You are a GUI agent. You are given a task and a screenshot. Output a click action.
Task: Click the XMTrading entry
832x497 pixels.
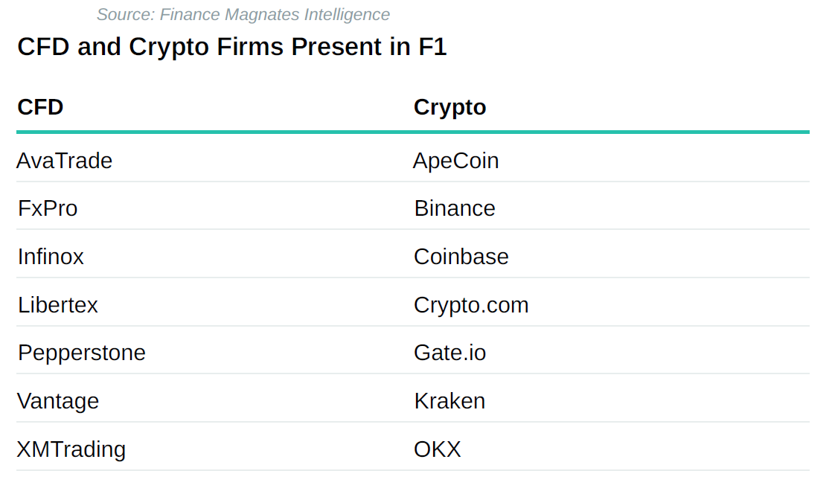coord(71,449)
